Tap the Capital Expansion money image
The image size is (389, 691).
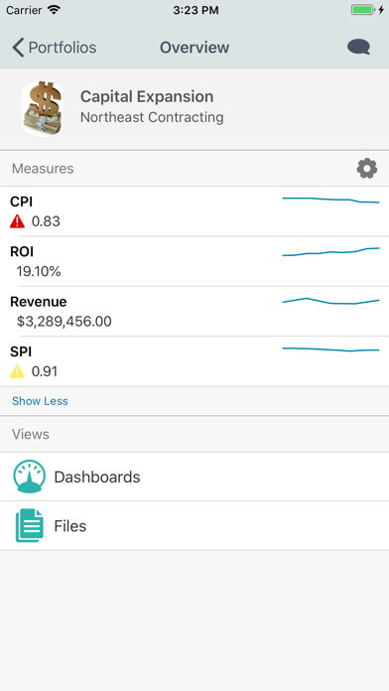pyautogui.click(x=43, y=109)
